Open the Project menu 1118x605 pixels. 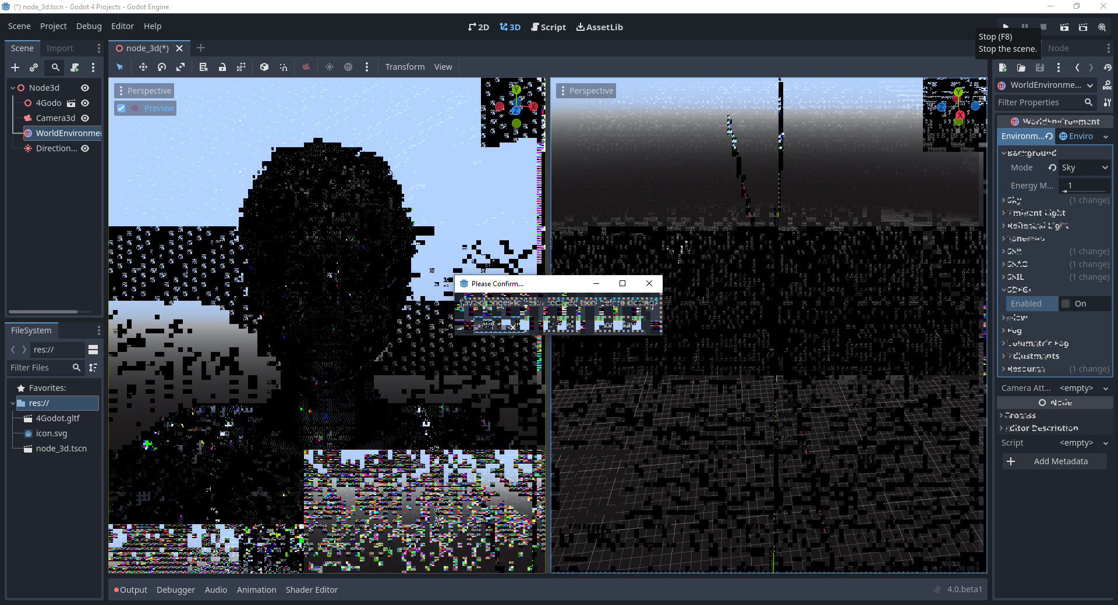(54, 26)
